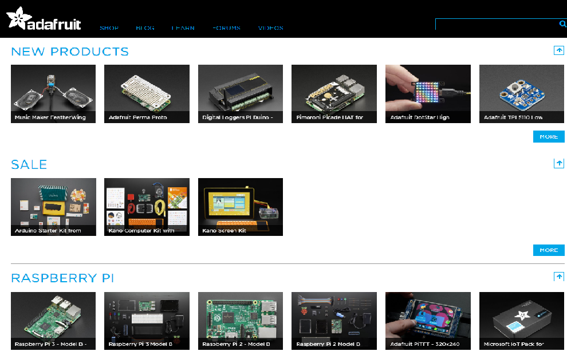Go to the Blog page
The image size is (567, 351).
145,28
